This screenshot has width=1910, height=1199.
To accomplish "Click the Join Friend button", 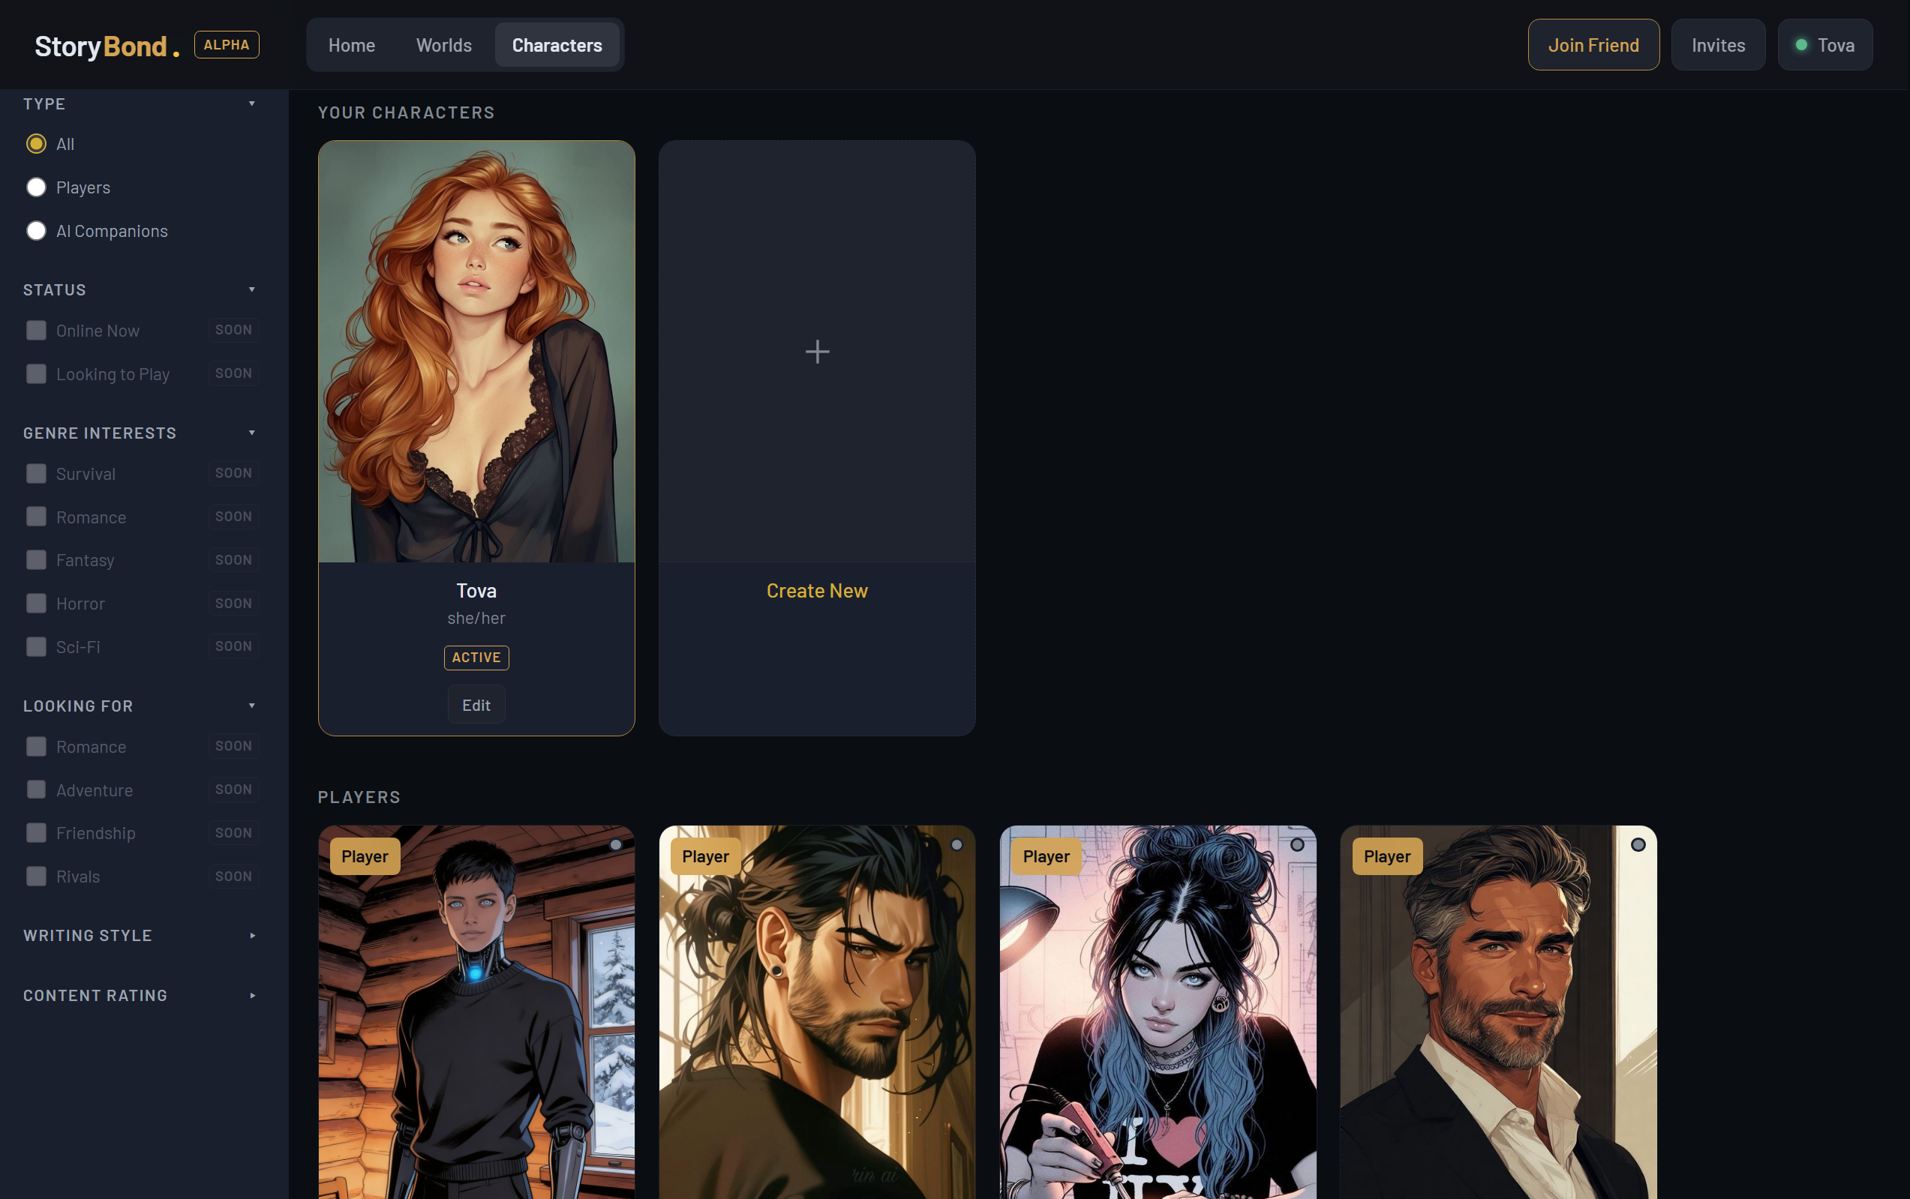I will [x=1593, y=45].
